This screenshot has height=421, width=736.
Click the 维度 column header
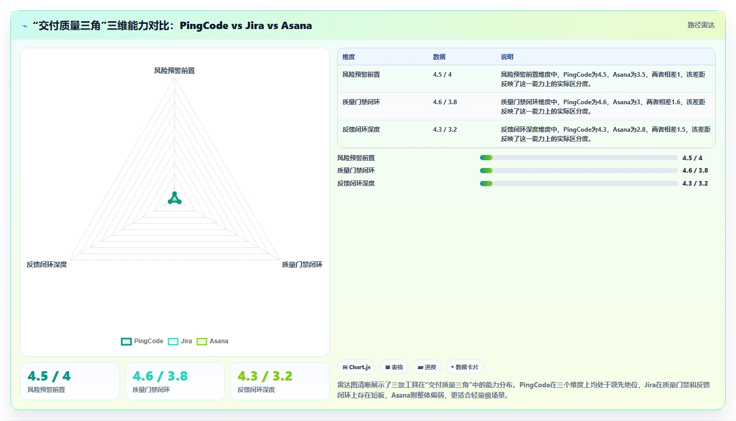(349, 57)
